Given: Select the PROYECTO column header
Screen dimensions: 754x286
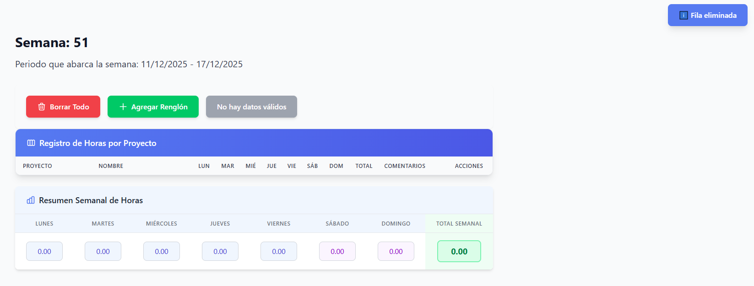Looking at the screenshot, I should [x=38, y=166].
